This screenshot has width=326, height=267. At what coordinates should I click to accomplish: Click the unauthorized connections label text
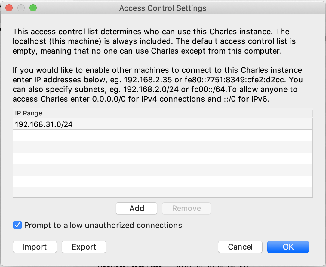[x=103, y=225]
